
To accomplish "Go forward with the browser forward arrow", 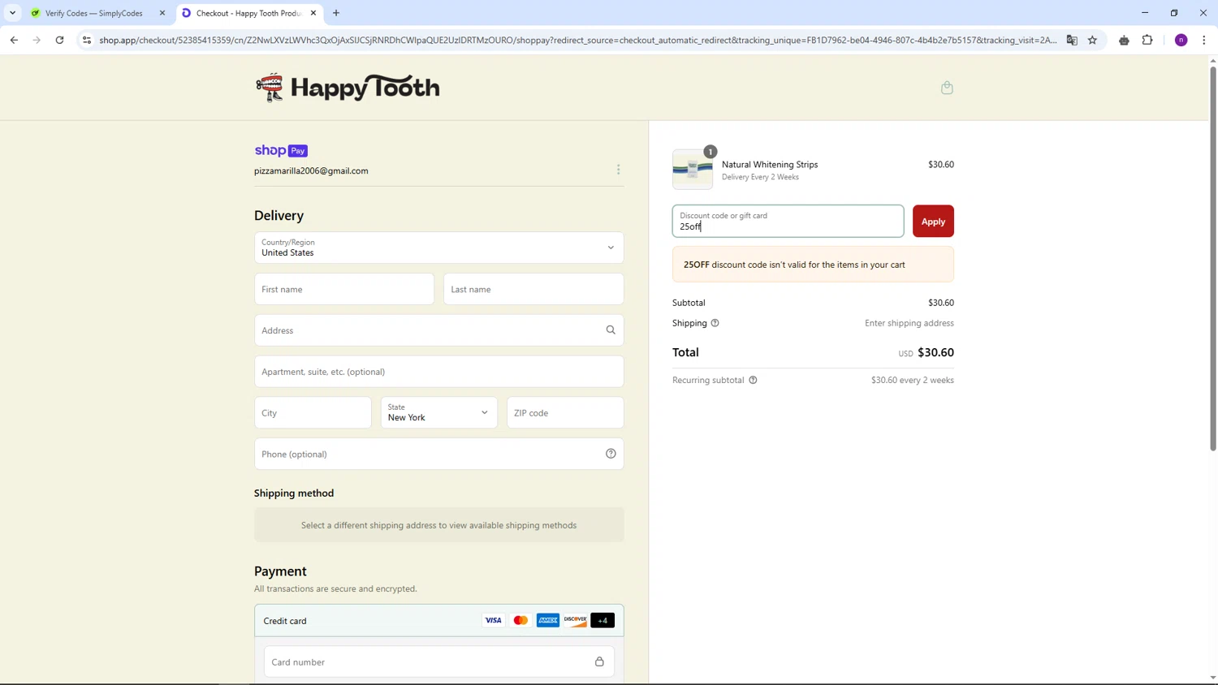I will pos(37,40).
